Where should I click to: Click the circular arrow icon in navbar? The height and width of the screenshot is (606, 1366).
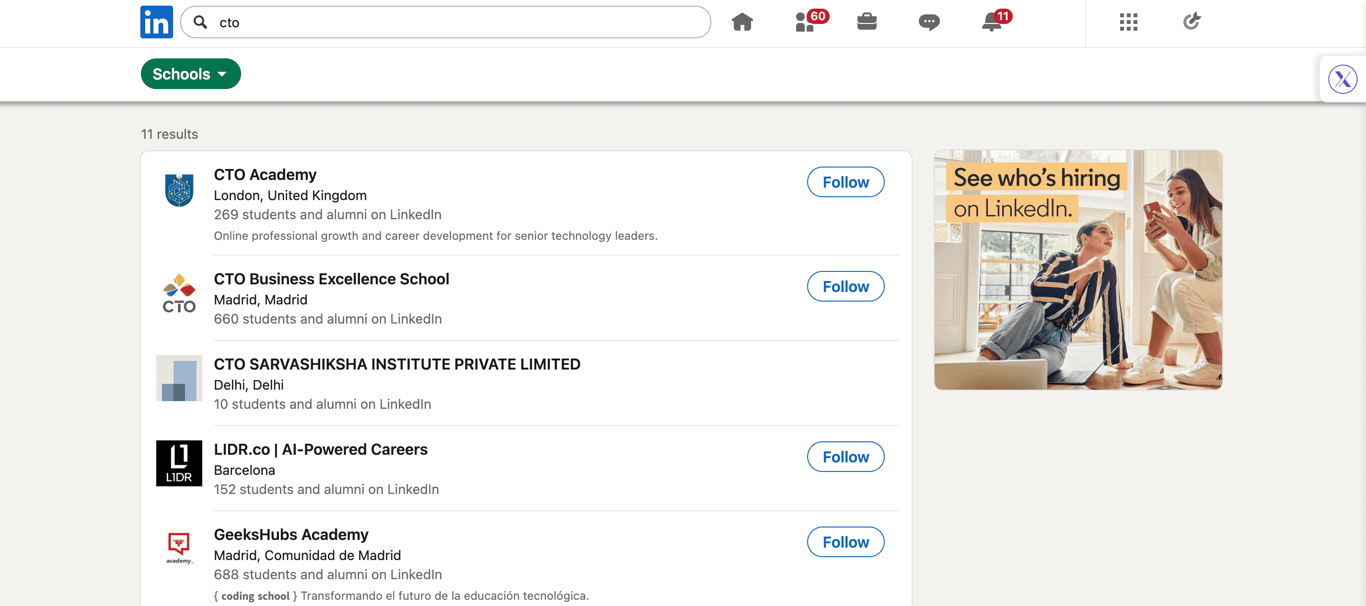tap(1191, 22)
